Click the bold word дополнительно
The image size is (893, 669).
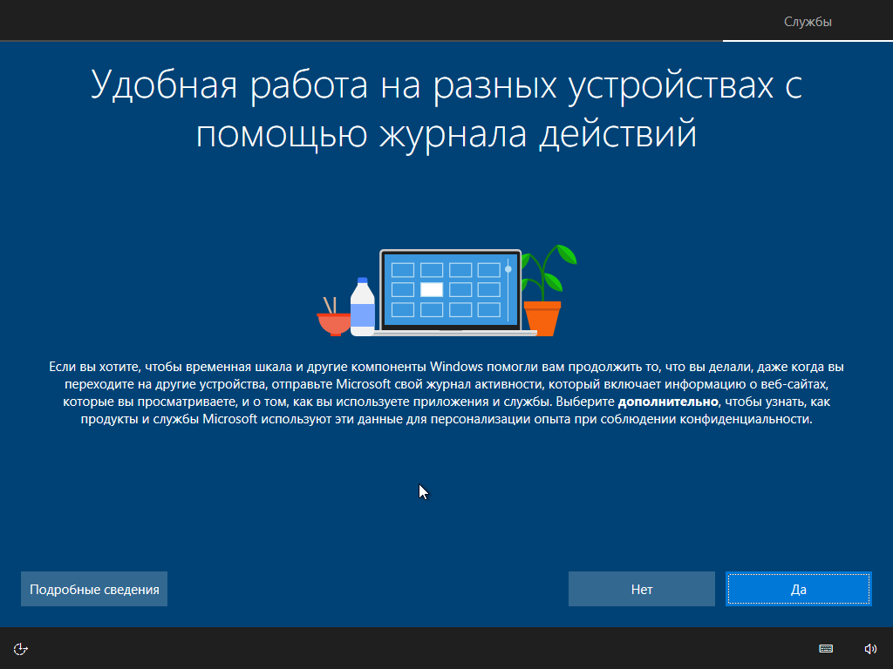pyautogui.click(x=668, y=402)
